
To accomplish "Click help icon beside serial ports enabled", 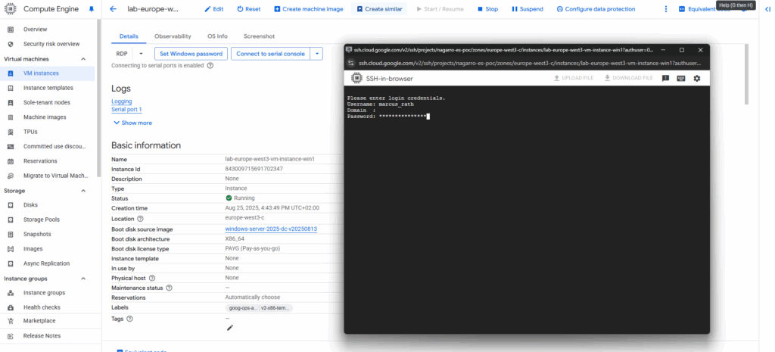I will coord(210,65).
